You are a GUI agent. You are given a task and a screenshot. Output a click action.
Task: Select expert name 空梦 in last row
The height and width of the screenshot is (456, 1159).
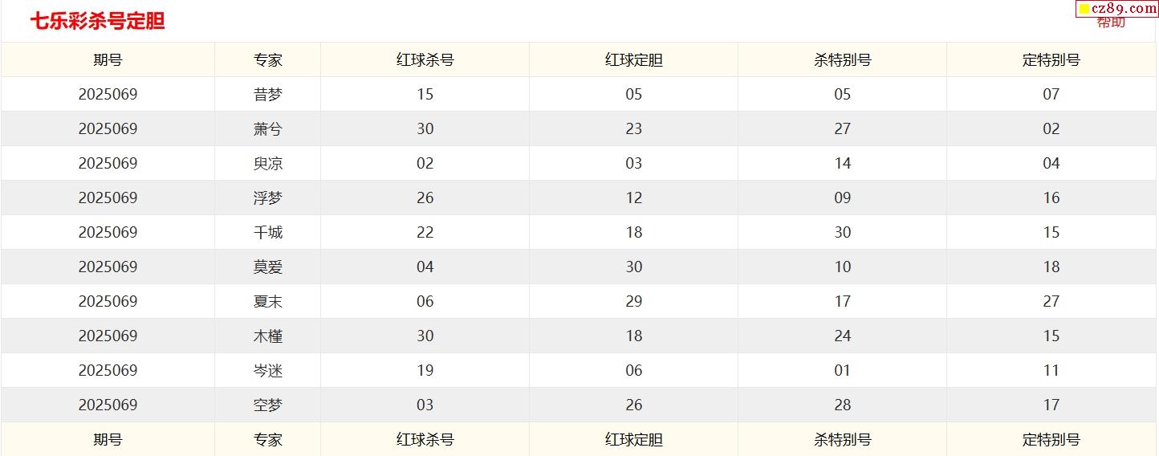(x=268, y=405)
